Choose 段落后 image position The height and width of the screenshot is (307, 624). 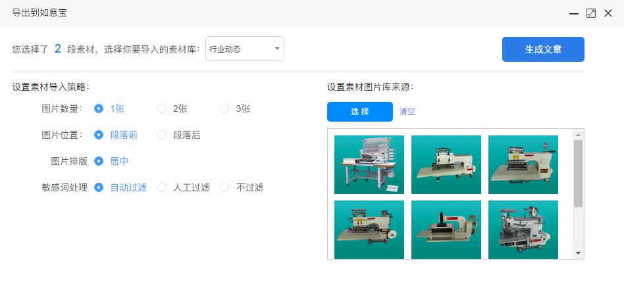click(162, 135)
